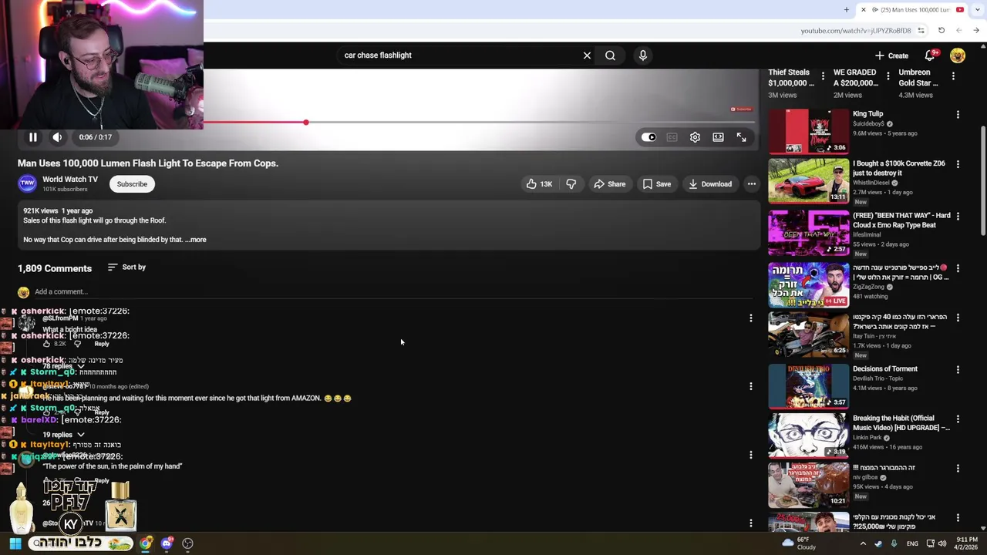The image size is (987, 555).
Task: Open options for 'BEEN THAT WAY' video
Action: tap(958, 217)
